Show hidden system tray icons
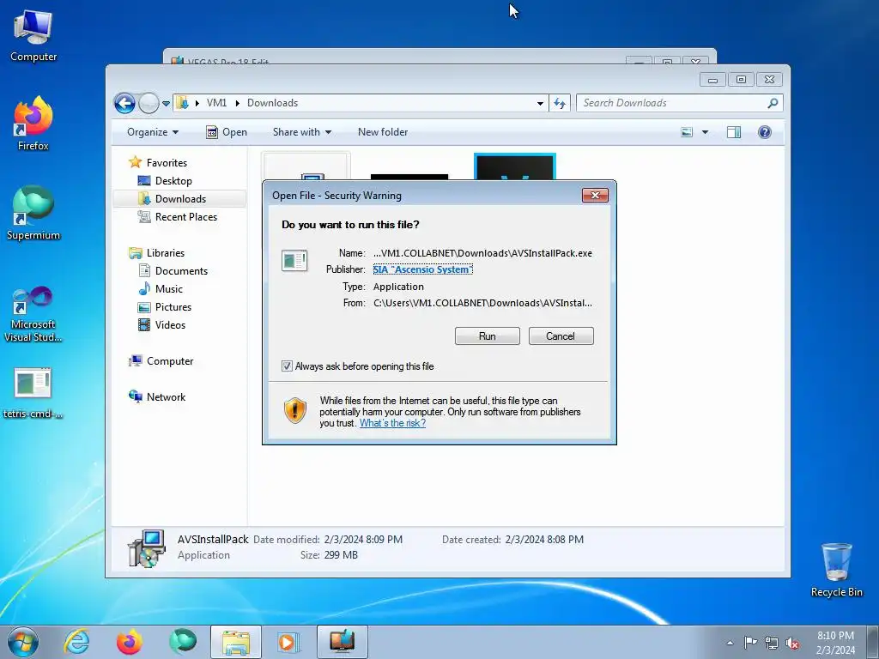Viewport: 879px width, 659px height. 730,643
